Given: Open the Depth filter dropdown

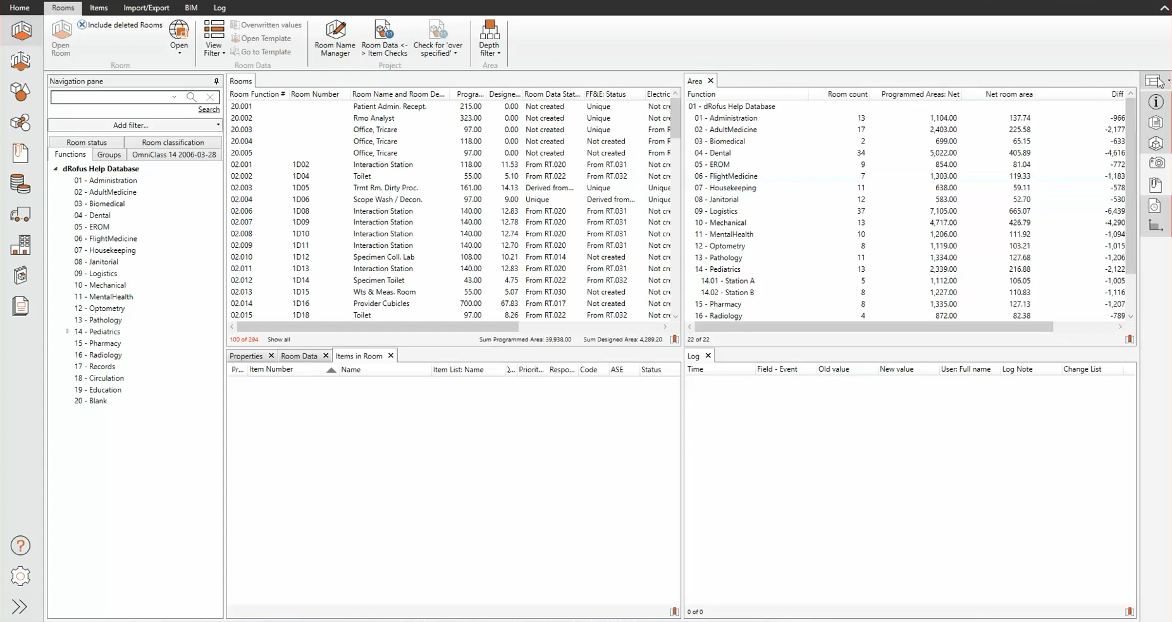Looking at the screenshot, I should [x=490, y=39].
